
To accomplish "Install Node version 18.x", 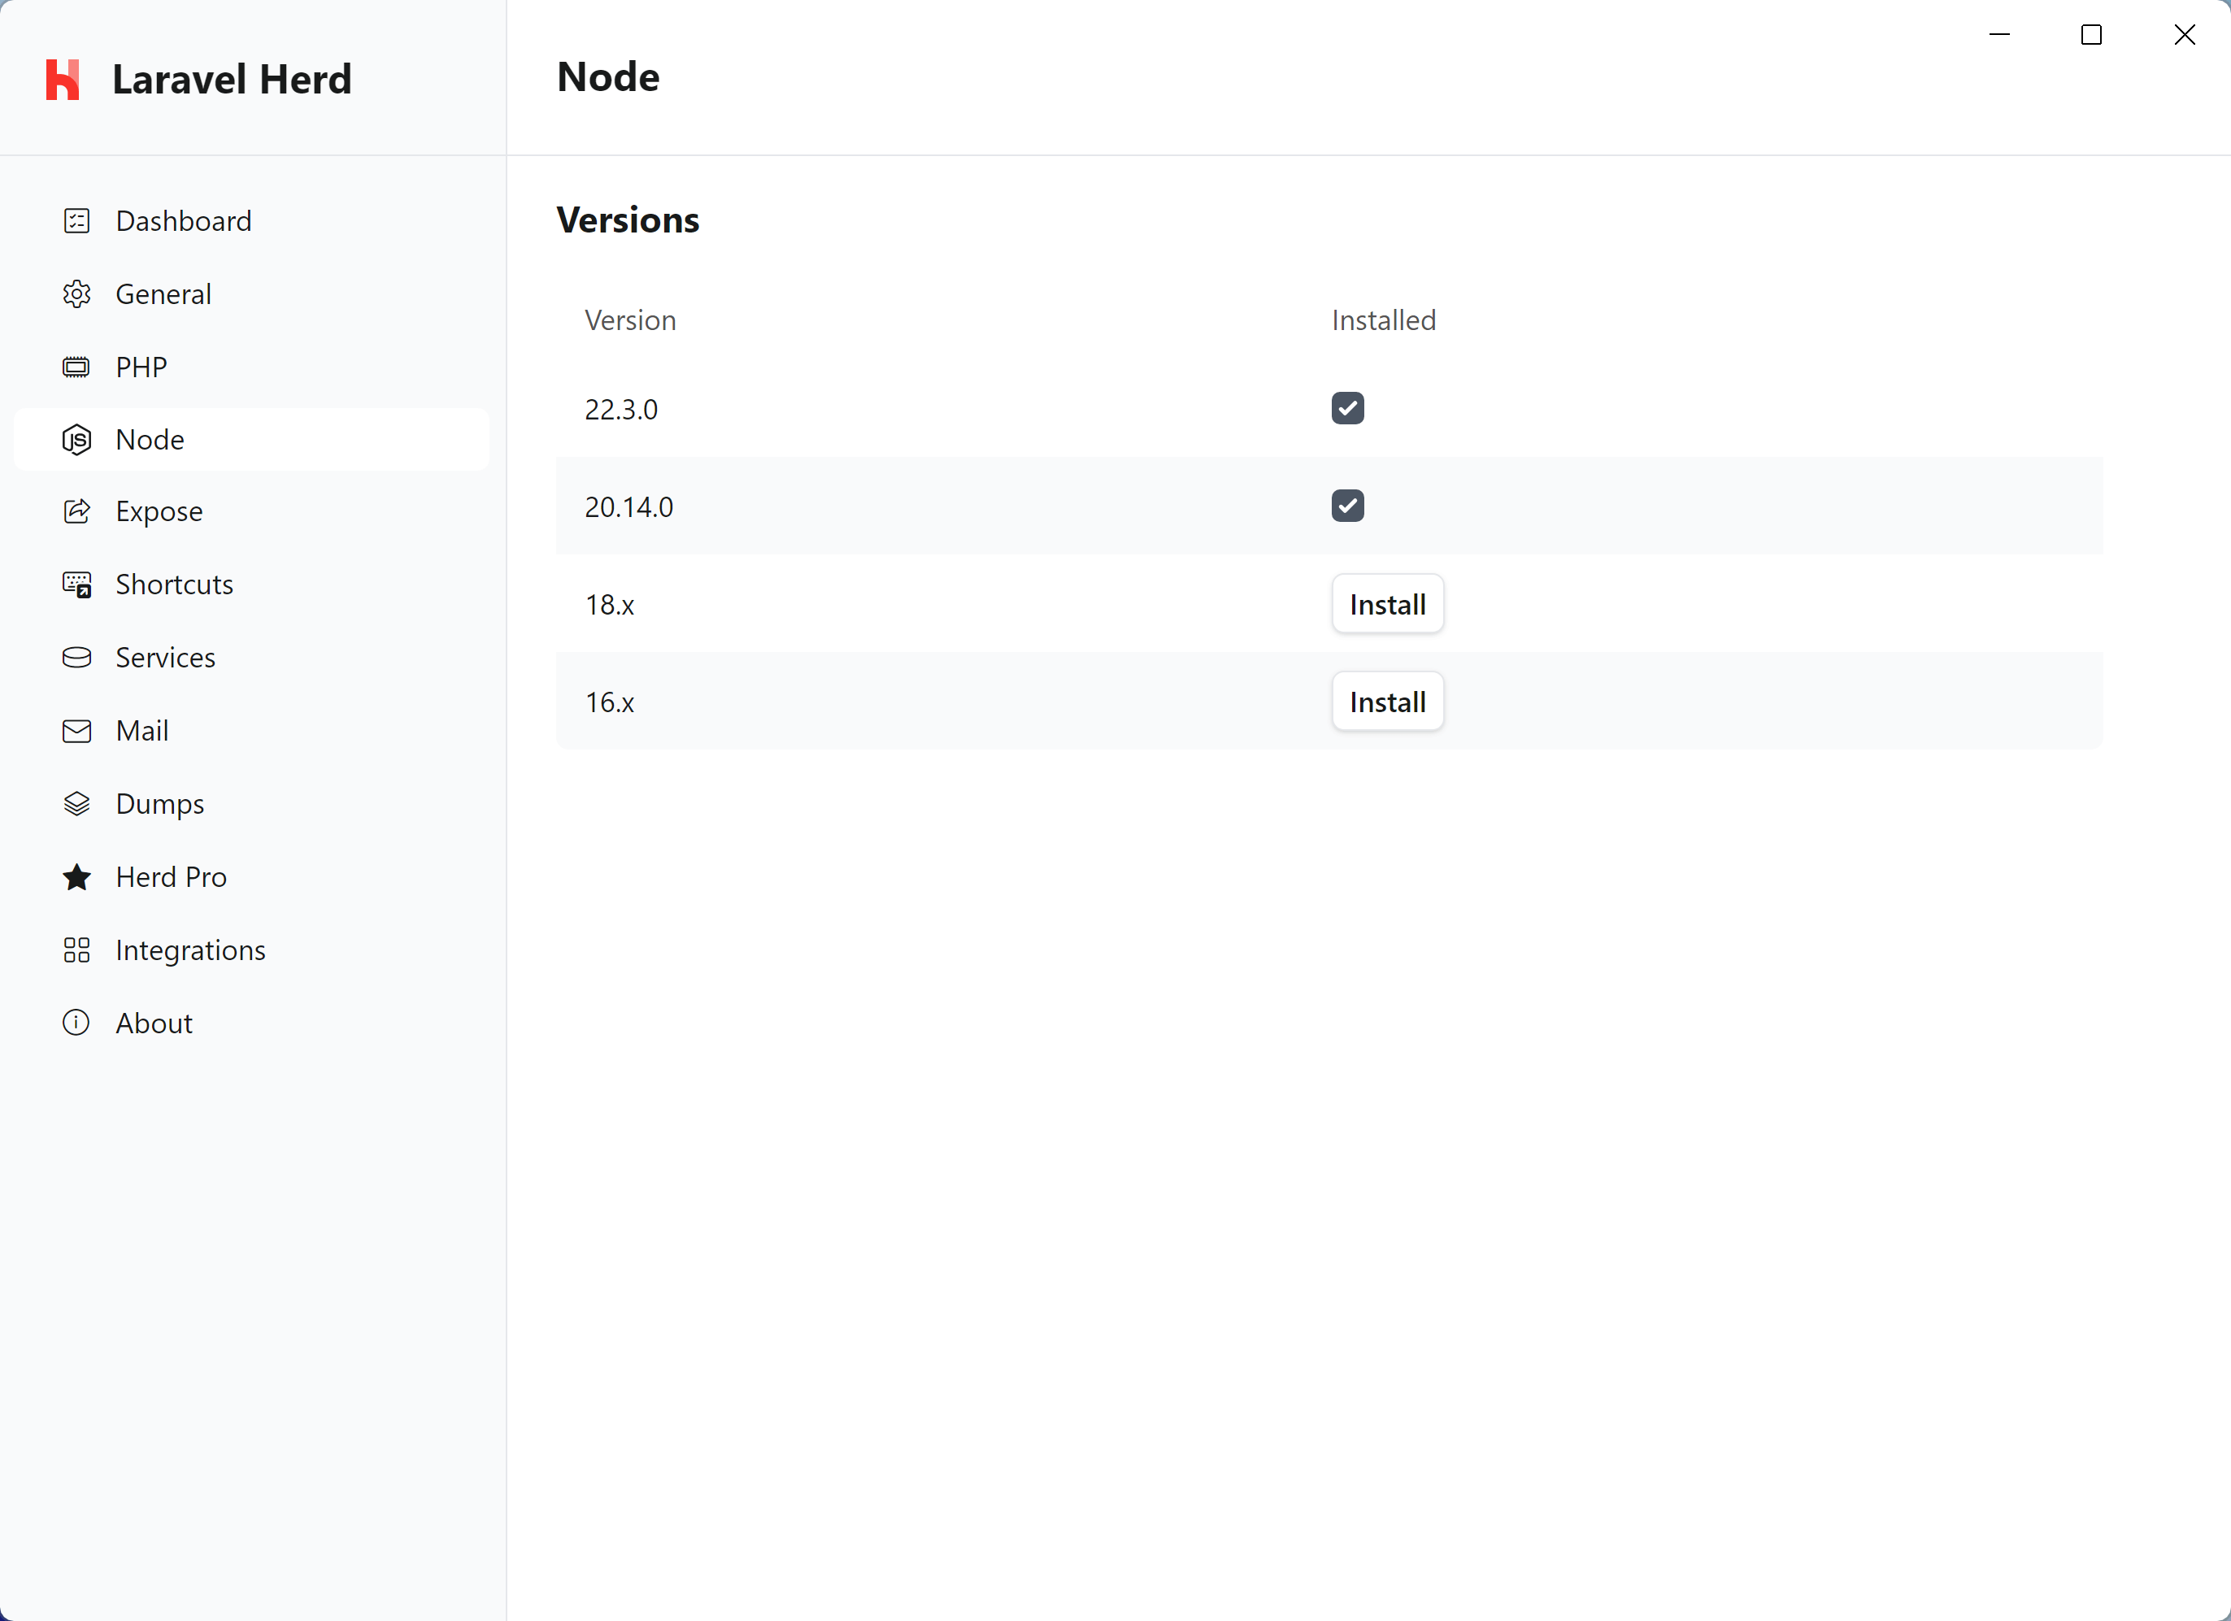I will [x=1387, y=603].
